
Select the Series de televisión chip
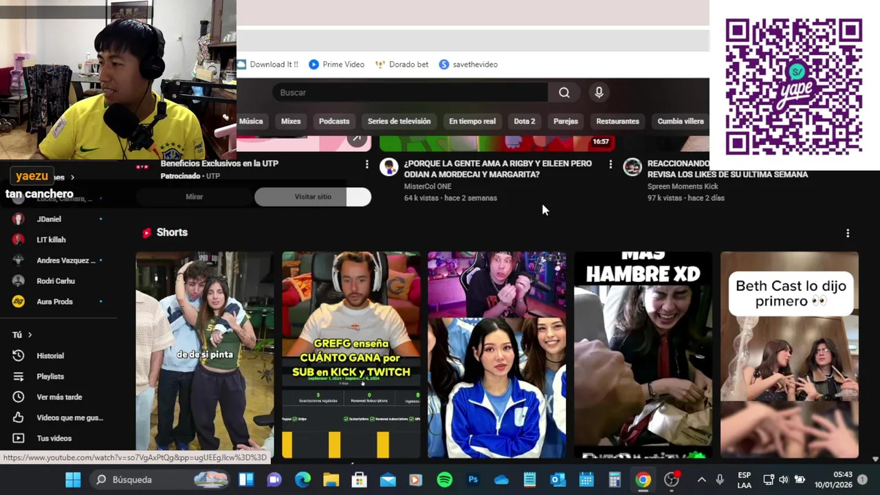(x=399, y=121)
